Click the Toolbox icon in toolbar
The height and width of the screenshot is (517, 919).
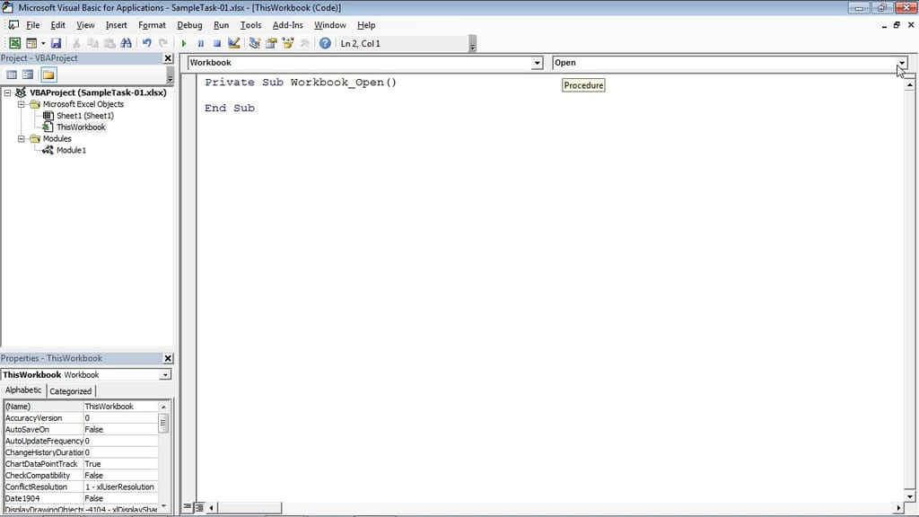305,43
